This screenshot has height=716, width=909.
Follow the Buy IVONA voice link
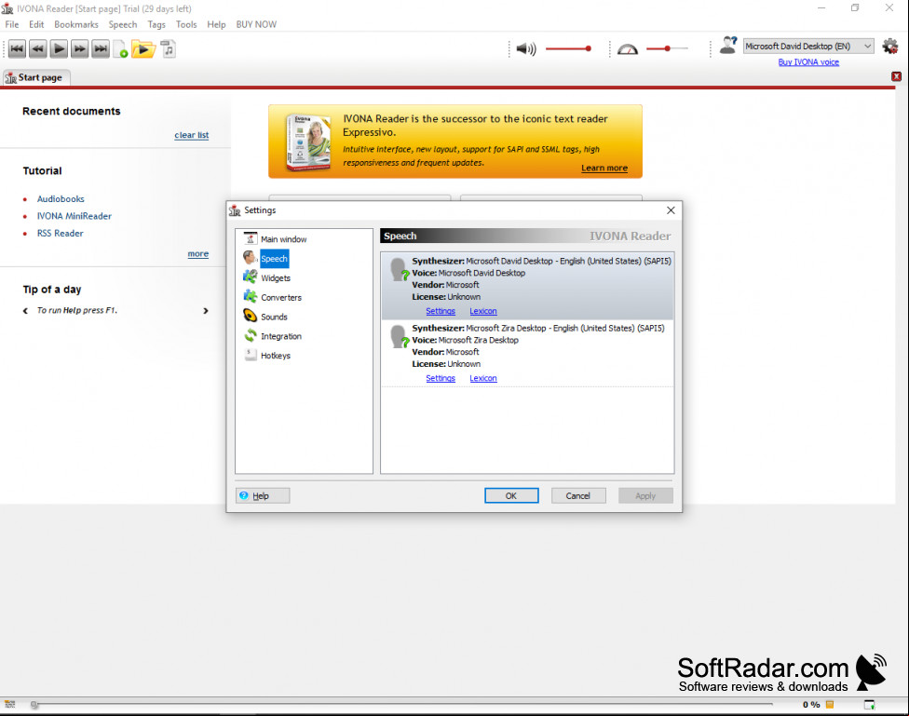pos(808,62)
